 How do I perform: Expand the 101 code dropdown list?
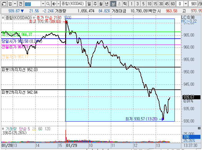(x=43, y=4)
